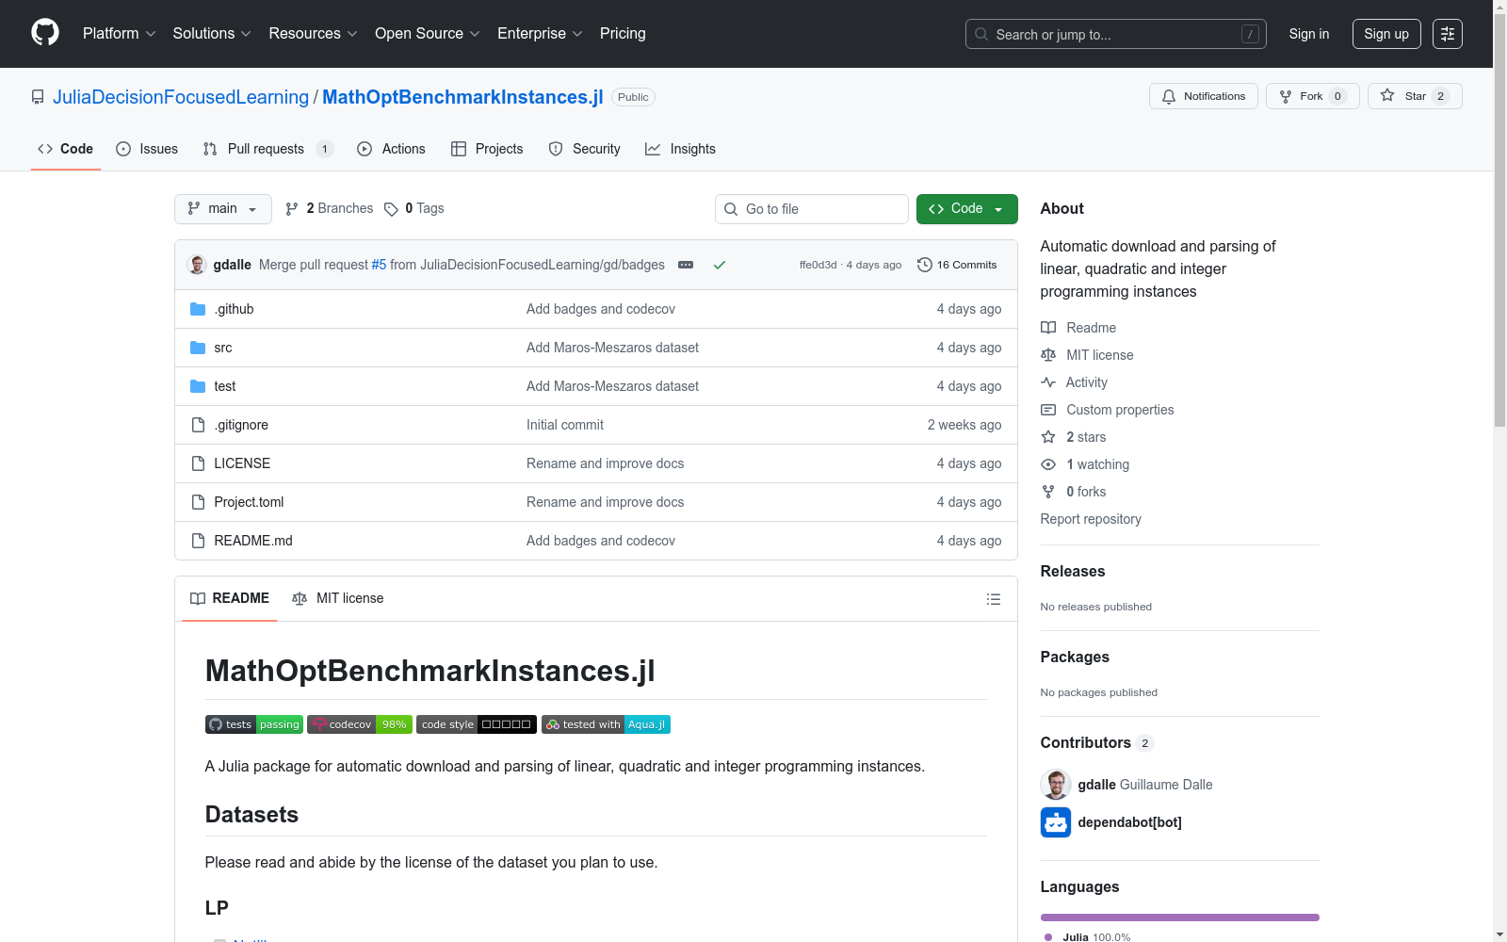Click the branches icon next to 2 Branches
The width and height of the screenshot is (1507, 942).
(292, 209)
